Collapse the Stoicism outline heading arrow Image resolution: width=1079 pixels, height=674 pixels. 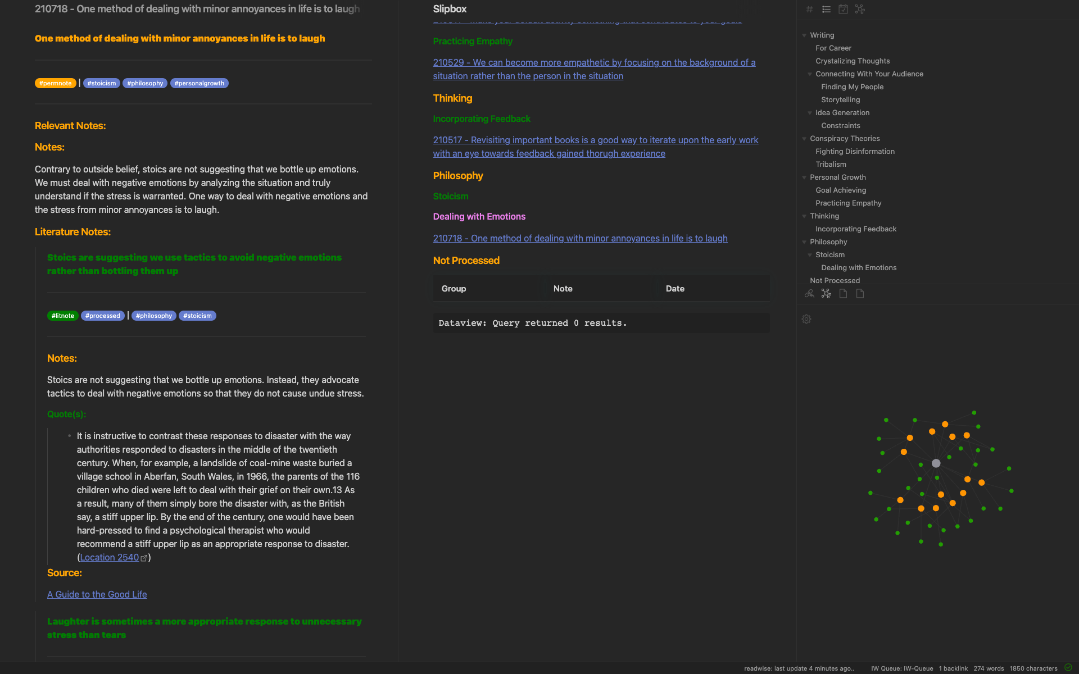810,255
